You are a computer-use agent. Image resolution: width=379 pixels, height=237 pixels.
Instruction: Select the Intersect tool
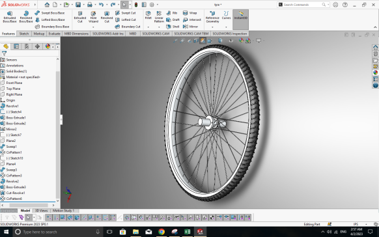pyautogui.click(x=192, y=20)
